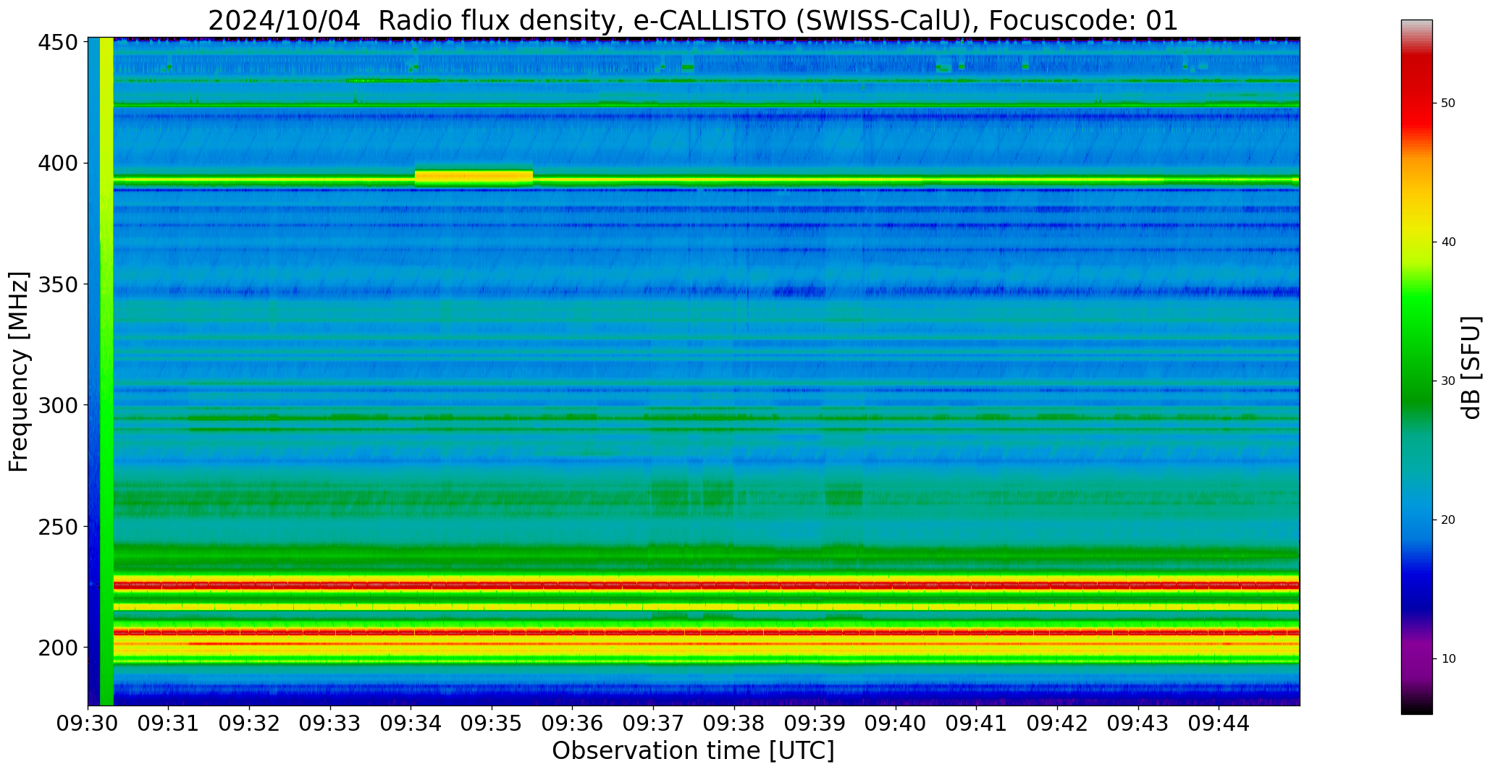Click the 09:42 time tick label
The height and width of the screenshot is (772, 1493).
point(1057,724)
